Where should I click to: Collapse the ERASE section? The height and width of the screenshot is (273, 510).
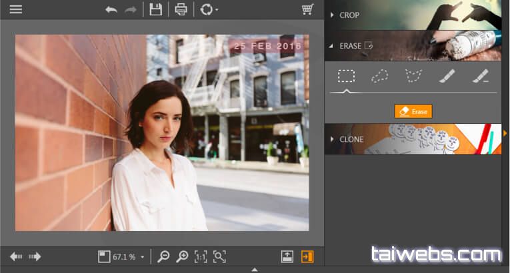click(x=349, y=46)
